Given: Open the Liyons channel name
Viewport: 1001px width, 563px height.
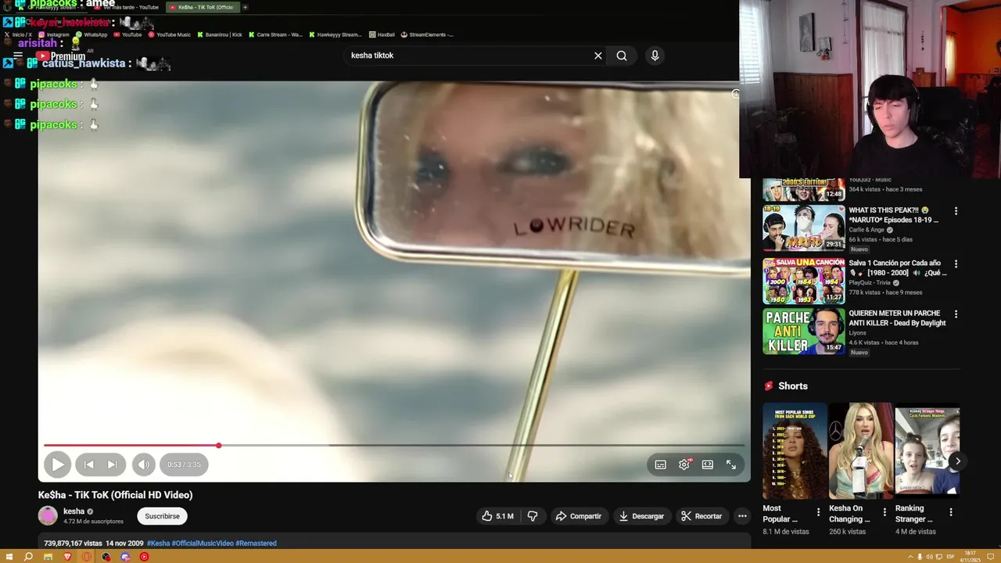Looking at the screenshot, I should coord(858,333).
